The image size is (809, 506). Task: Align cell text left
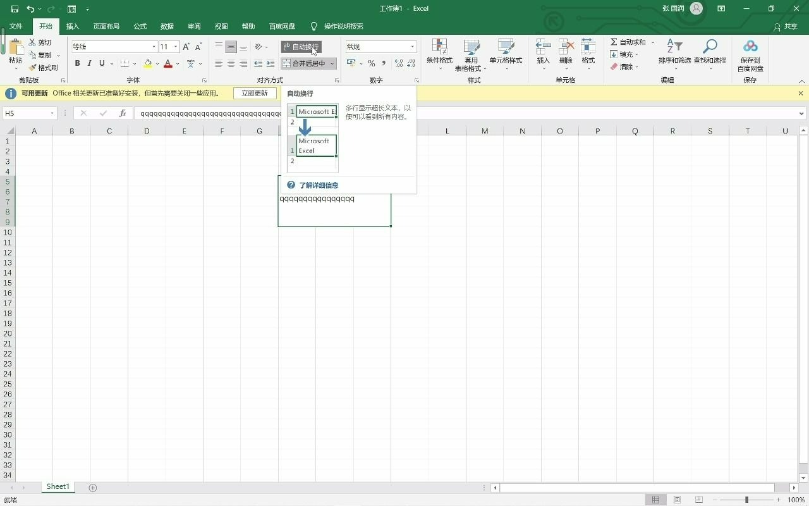[x=219, y=63]
